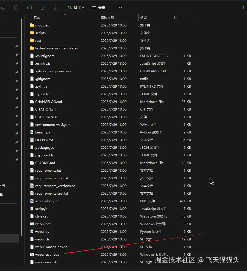Select the CITATION.cff file name

coord(46,109)
